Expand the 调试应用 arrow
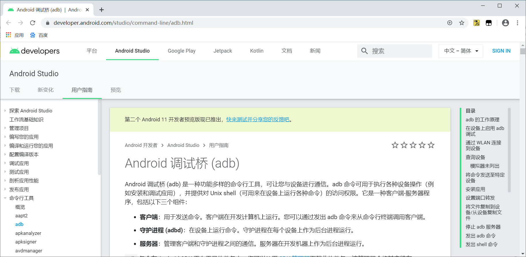Screen dimensions: 526x257 [5, 163]
